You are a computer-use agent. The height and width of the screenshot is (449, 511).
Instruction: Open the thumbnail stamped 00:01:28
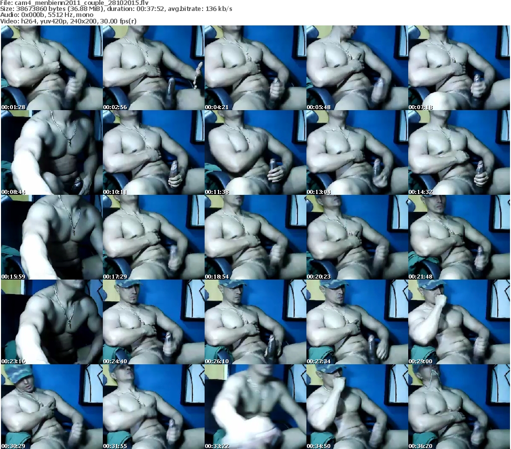pyautogui.click(x=52, y=68)
